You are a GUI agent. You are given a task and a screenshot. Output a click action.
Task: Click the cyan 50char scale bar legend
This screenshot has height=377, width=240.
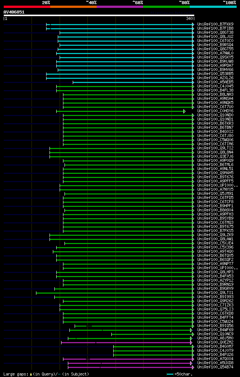[x=170, y=374]
